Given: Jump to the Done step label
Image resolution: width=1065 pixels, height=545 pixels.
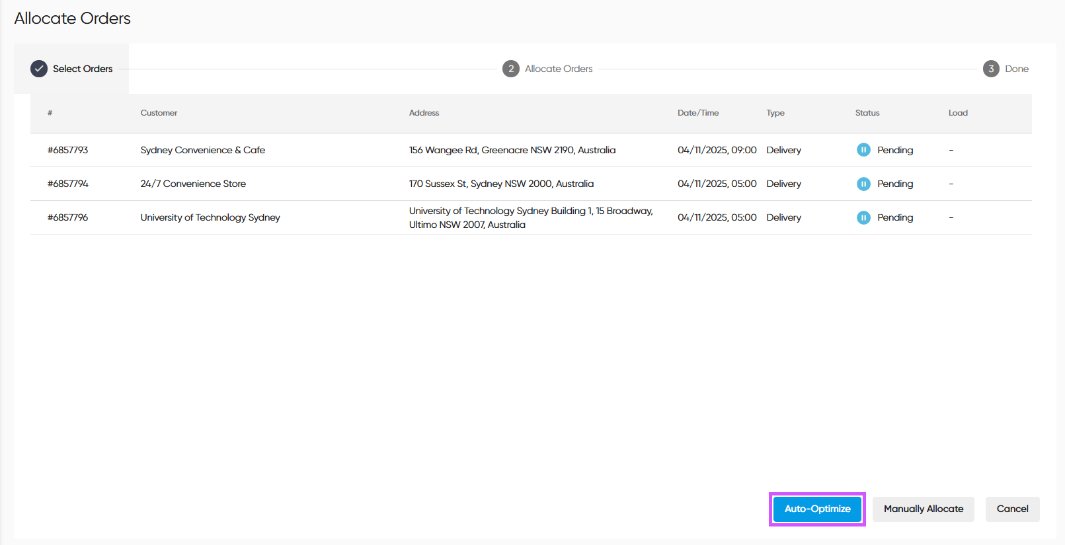Looking at the screenshot, I should [x=1016, y=69].
